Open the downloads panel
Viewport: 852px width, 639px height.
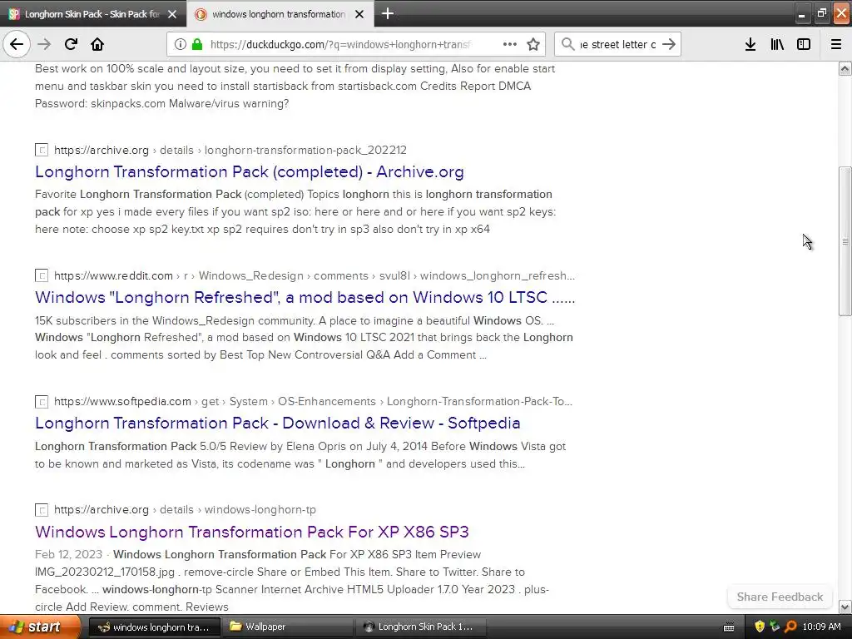click(x=750, y=44)
